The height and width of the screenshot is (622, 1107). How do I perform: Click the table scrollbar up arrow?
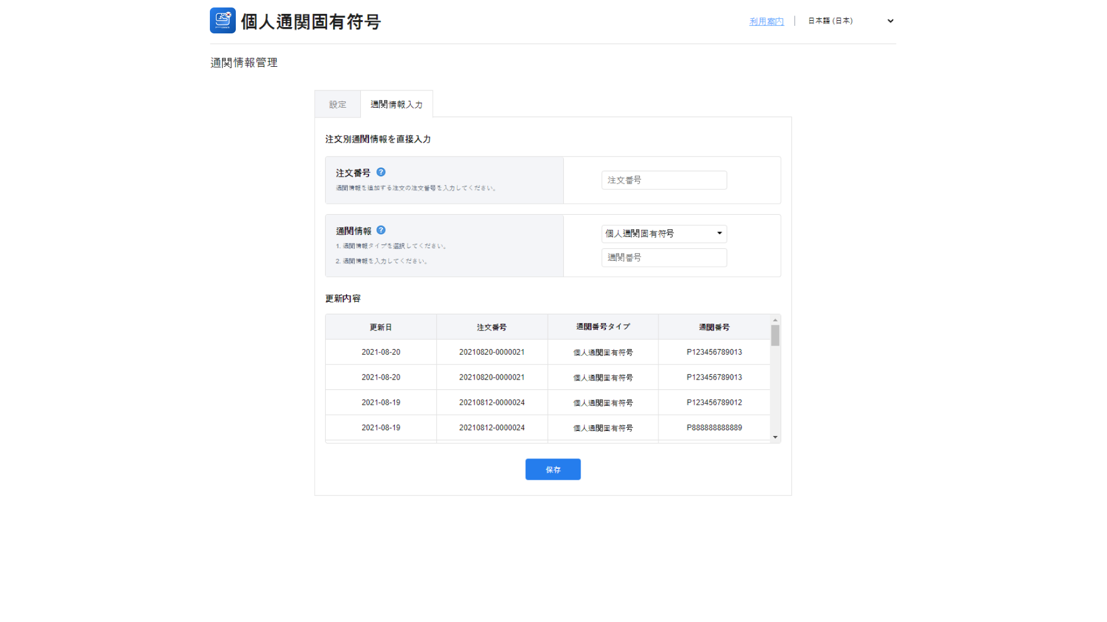click(775, 320)
